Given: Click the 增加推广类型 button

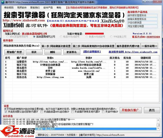Looking at the screenshot, I should 14,52.
